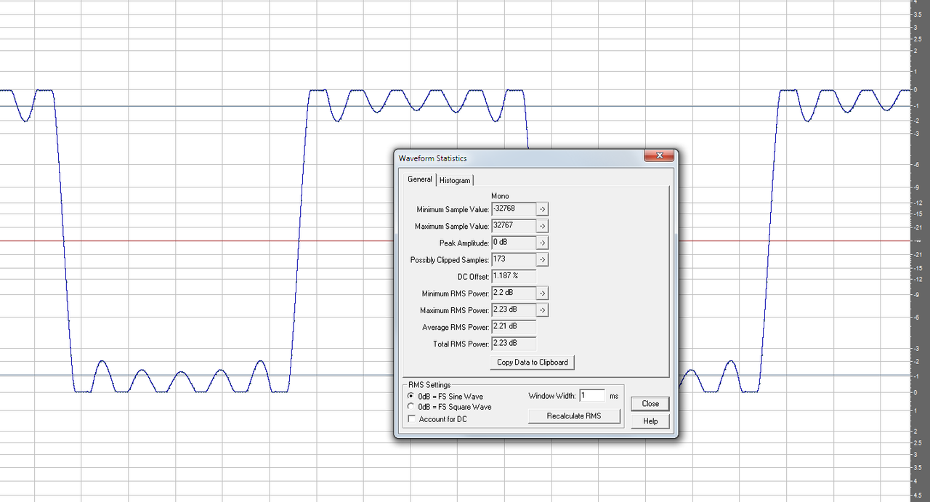930x502 pixels.
Task: Switch to the Histogram tab
Action: (455, 180)
